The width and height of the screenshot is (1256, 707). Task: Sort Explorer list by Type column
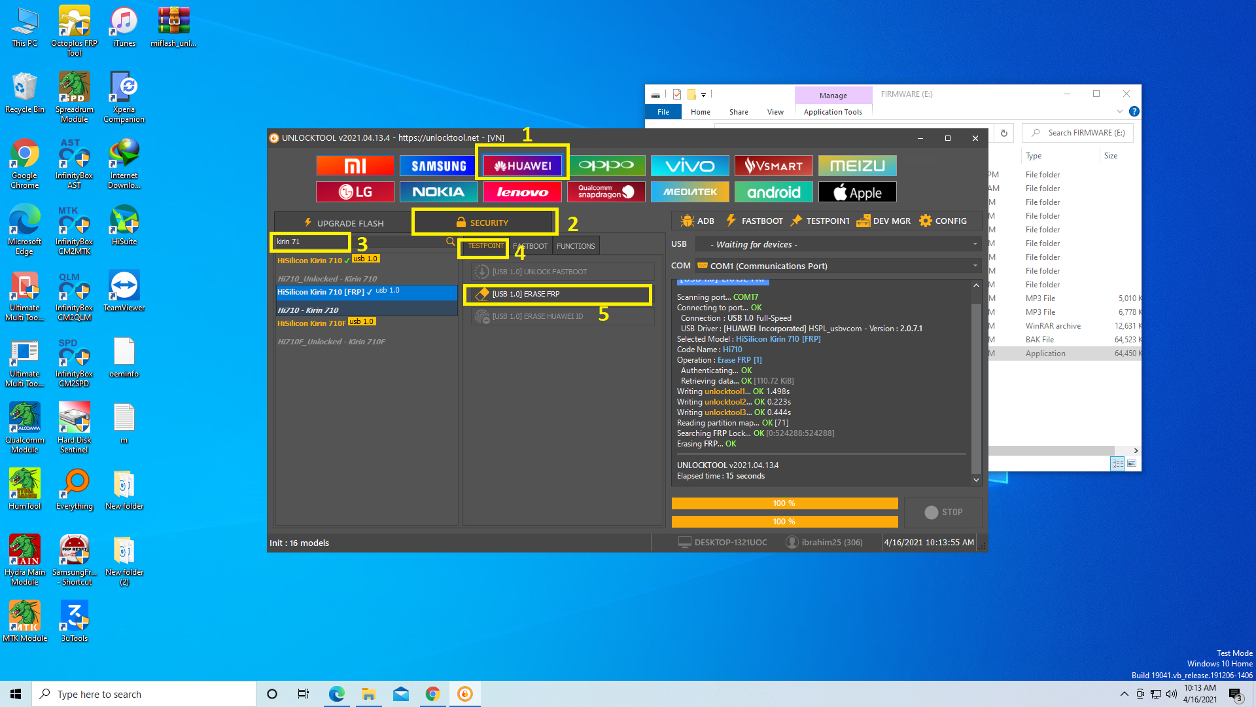1034,156
